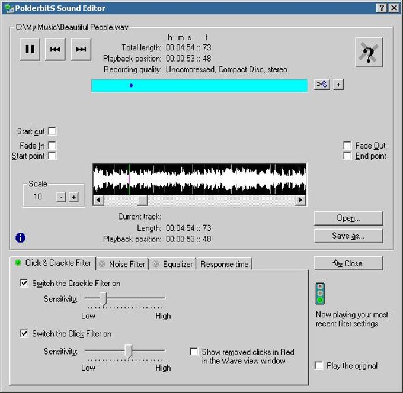Click the PolderbitS app icon in title bar

point(9,8)
